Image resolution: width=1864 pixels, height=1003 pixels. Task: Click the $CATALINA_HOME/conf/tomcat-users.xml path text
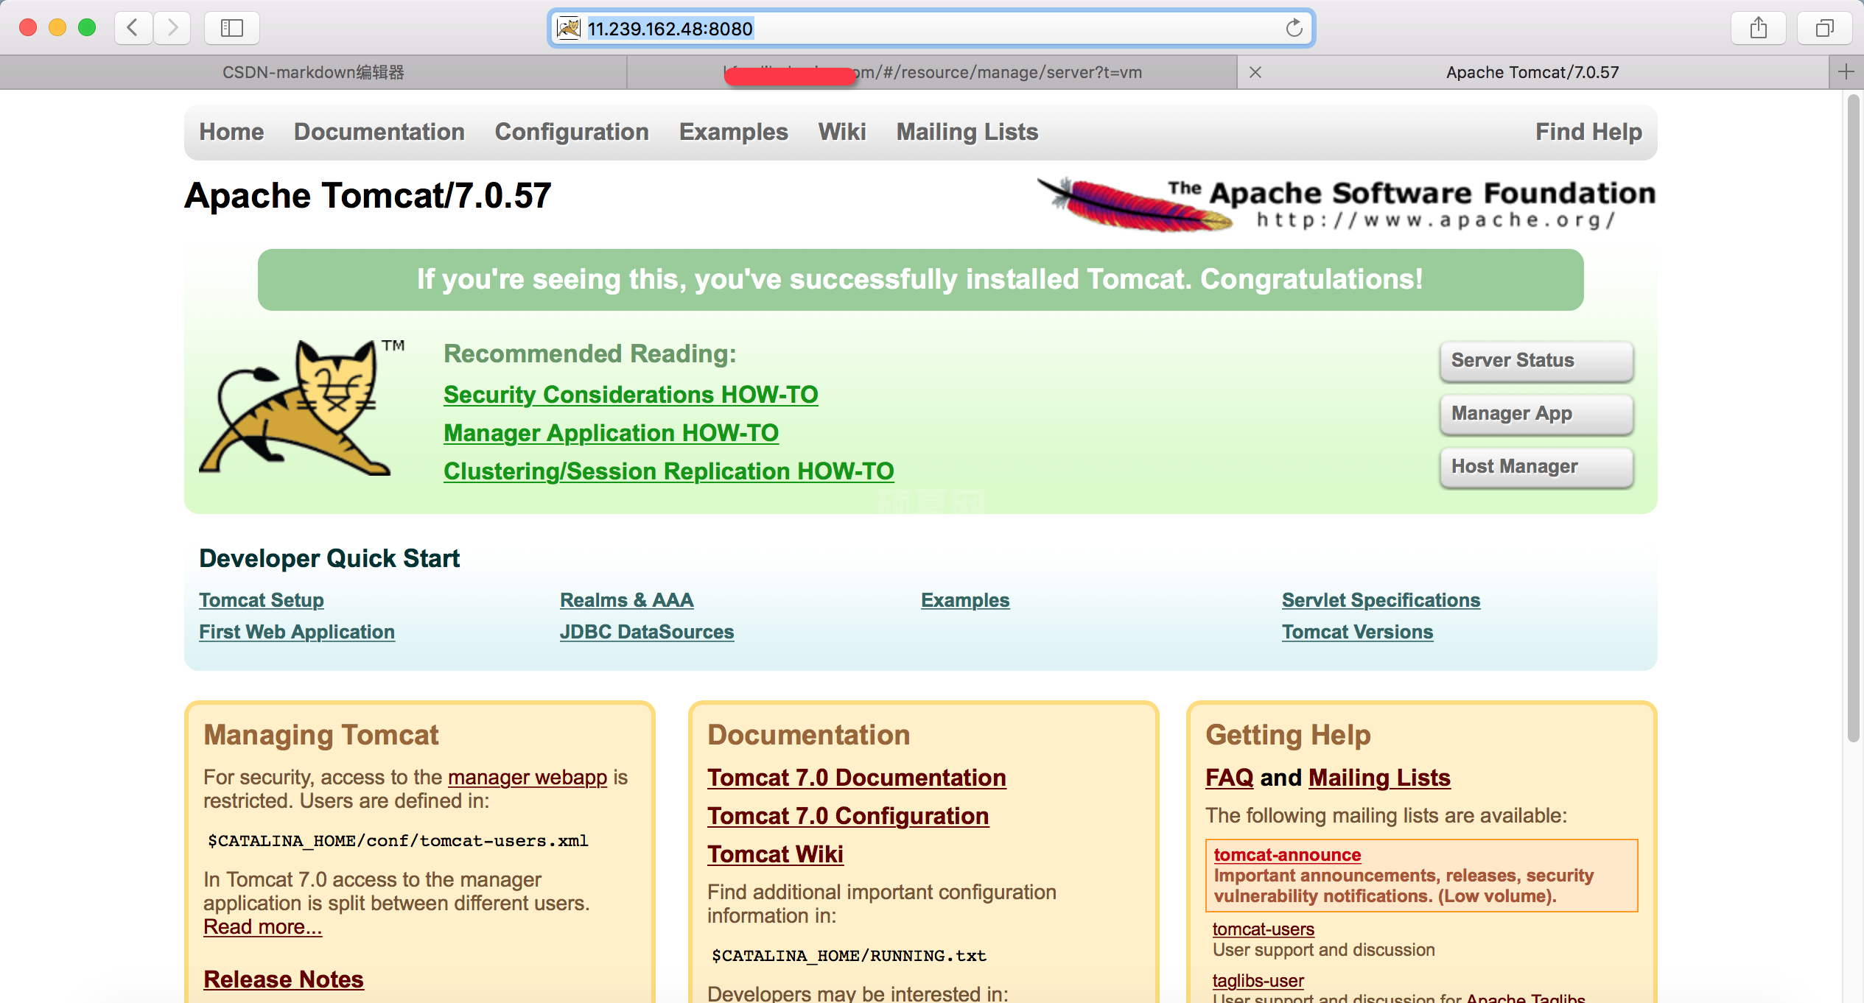(398, 841)
